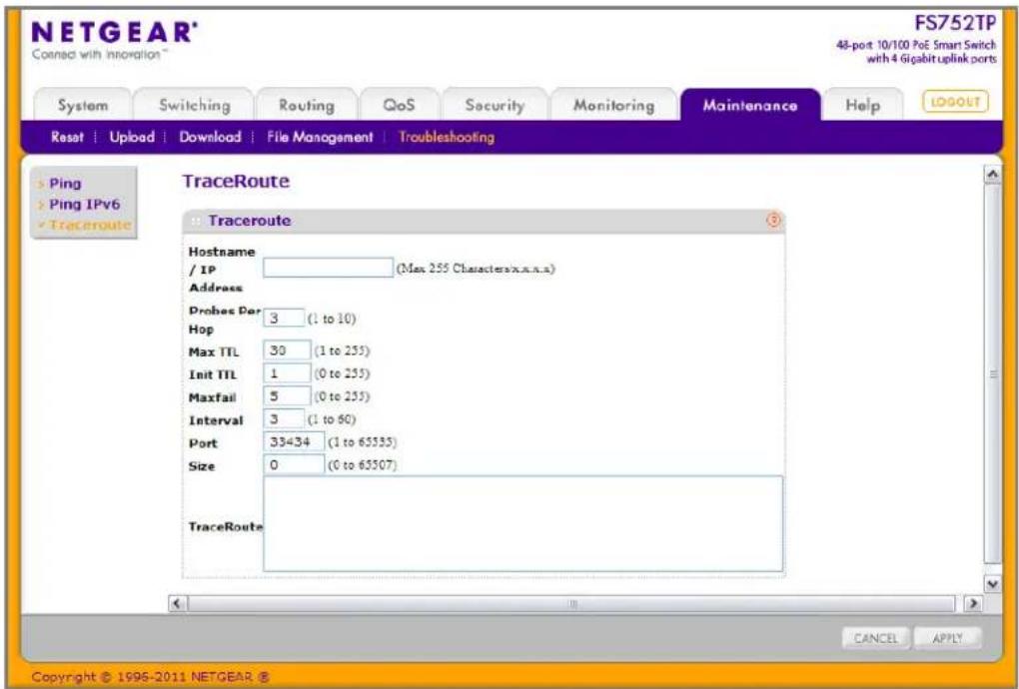1019x689 pixels.
Task: Open the Ping IPv6 sidebar link
Action: [x=85, y=205]
